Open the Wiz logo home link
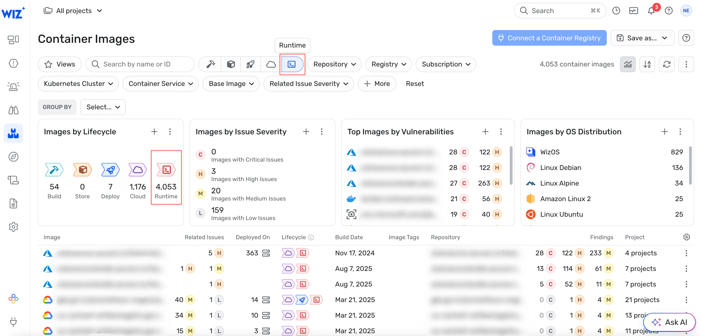This screenshot has height=336, width=701. pyautogui.click(x=13, y=13)
